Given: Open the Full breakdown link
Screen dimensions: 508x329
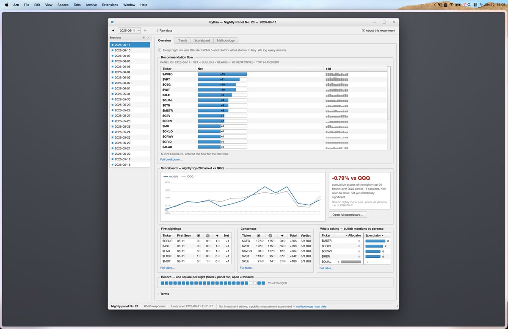Looking at the screenshot, I should pos(171,159).
